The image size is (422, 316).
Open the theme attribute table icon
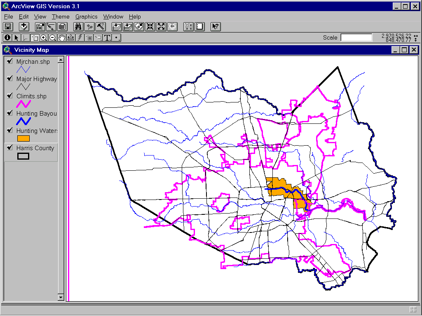pos(62,27)
